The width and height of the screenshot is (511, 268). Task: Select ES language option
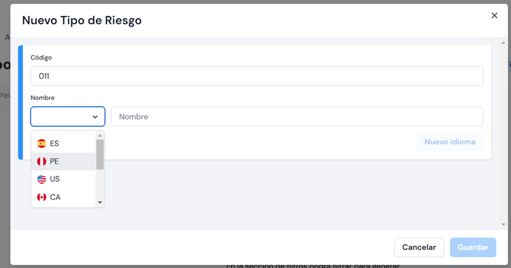click(x=63, y=143)
